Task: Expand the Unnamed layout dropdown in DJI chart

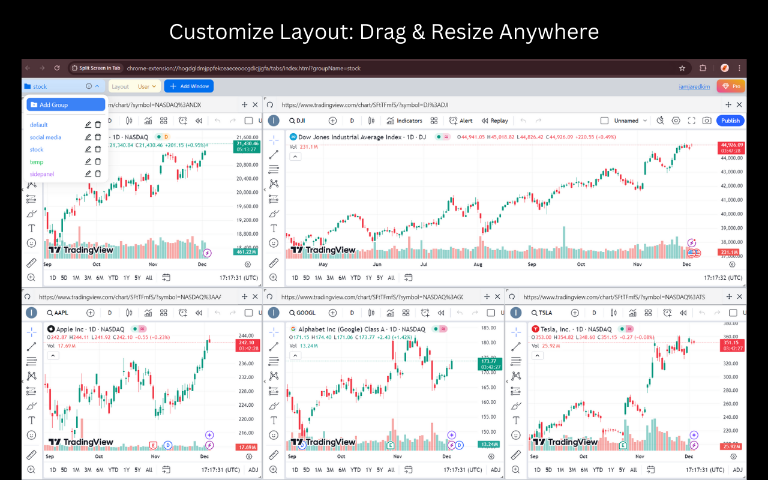Action: click(646, 121)
